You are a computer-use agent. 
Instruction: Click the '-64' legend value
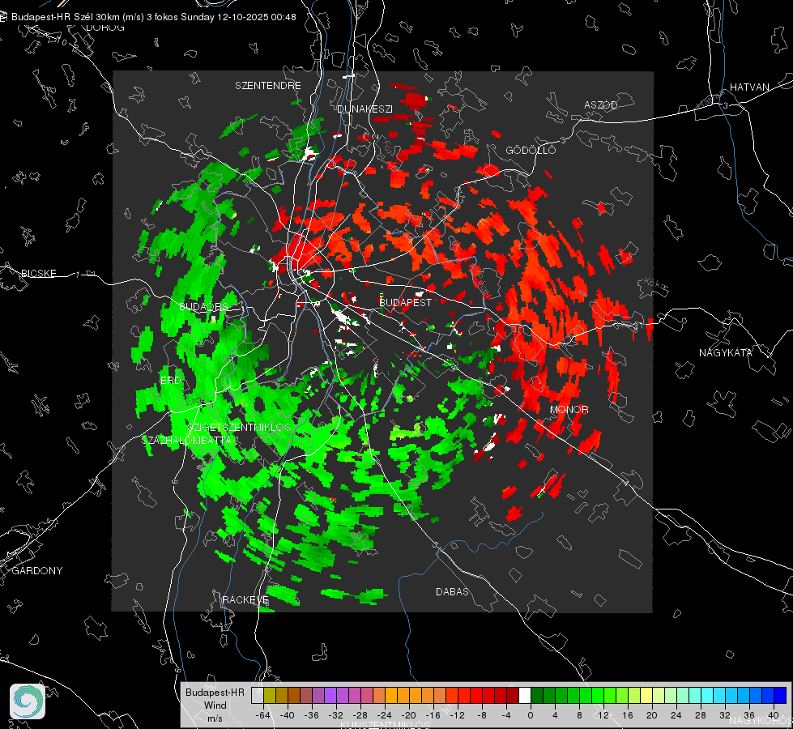click(x=262, y=715)
